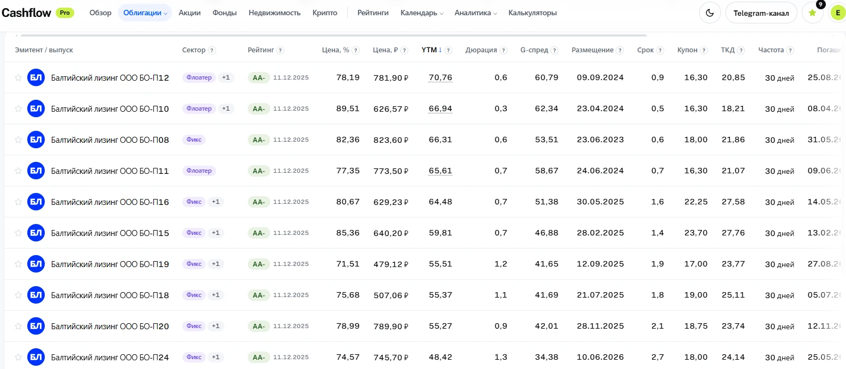Favorite the БО-П11 bond with the star

click(18, 171)
